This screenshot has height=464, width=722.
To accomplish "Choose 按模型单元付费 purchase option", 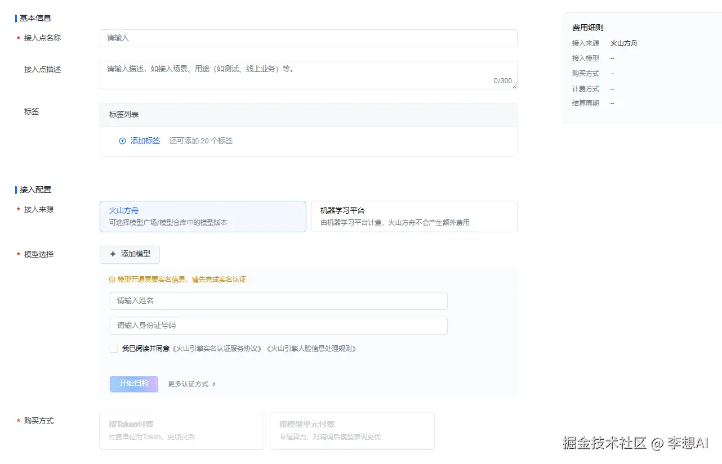I will tap(352, 431).
